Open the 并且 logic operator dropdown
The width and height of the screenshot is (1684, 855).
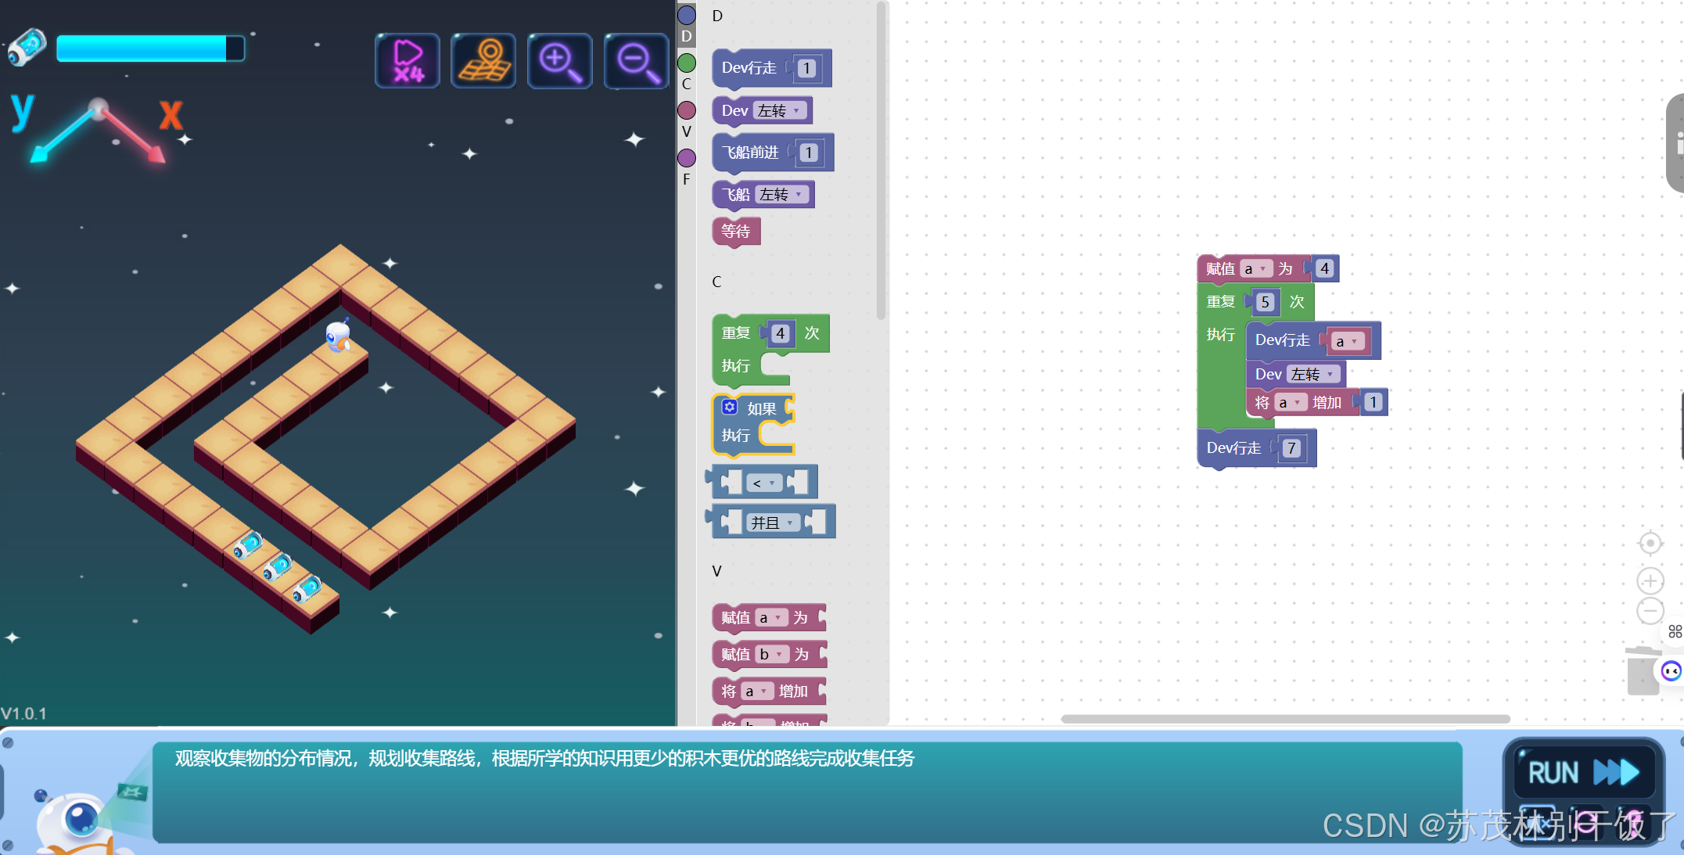(772, 523)
